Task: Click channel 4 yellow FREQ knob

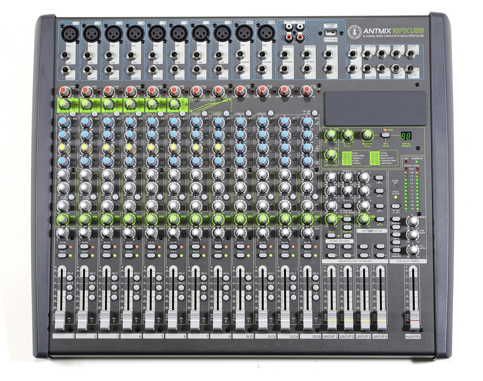Action: tap(129, 148)
